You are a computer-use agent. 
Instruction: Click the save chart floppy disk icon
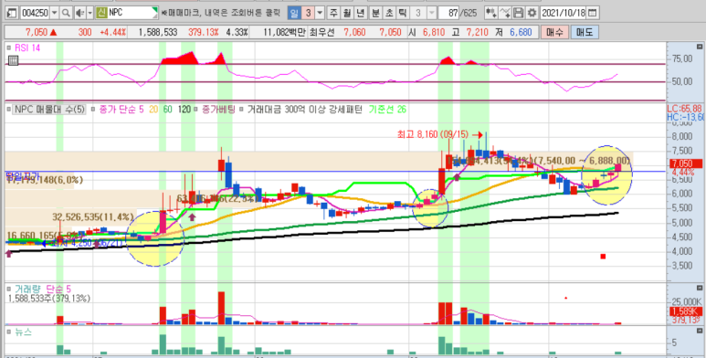click(x=519, y=13)
